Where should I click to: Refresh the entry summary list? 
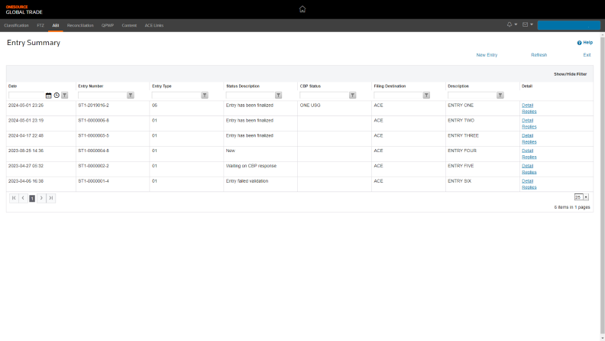click(539, 55)
